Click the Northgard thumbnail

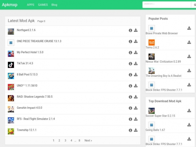11,31
